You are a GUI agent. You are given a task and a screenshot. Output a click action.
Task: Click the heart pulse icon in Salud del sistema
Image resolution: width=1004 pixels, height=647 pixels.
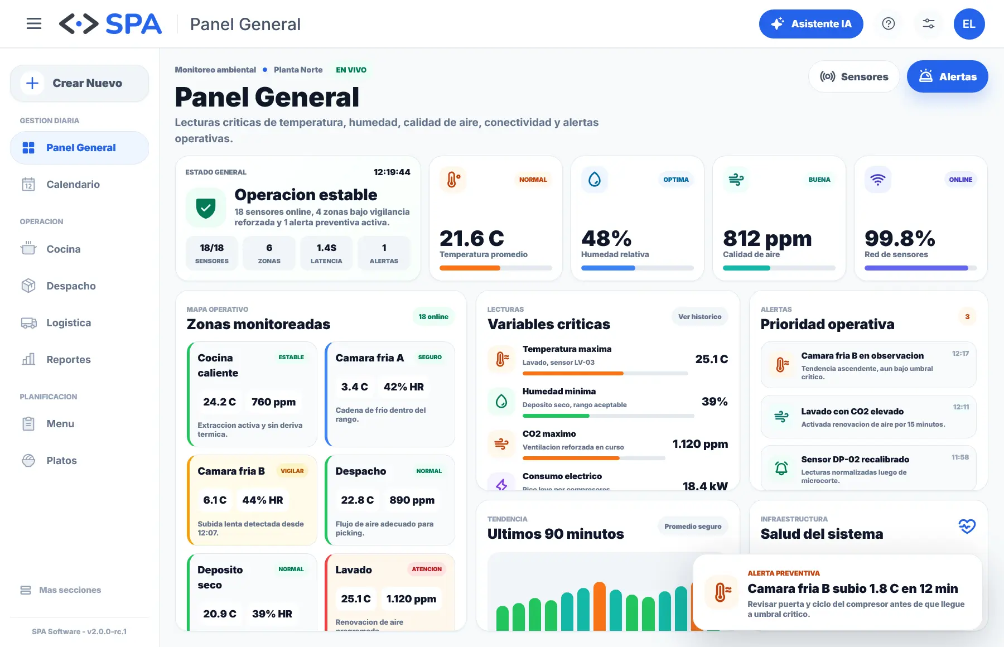967,526
